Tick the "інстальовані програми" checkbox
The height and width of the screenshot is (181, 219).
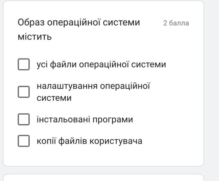[x=24, y=119]
